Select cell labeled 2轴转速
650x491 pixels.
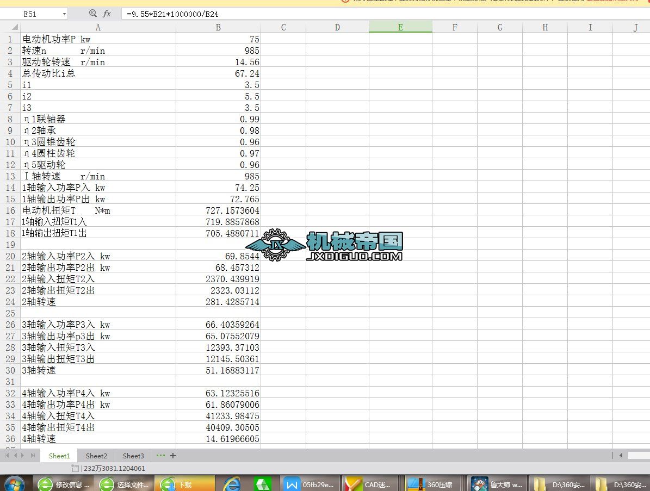[98, 302]
